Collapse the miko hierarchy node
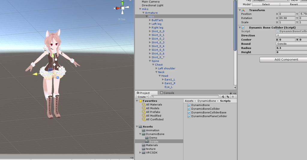307x160 pixels. tap(140, 9)
